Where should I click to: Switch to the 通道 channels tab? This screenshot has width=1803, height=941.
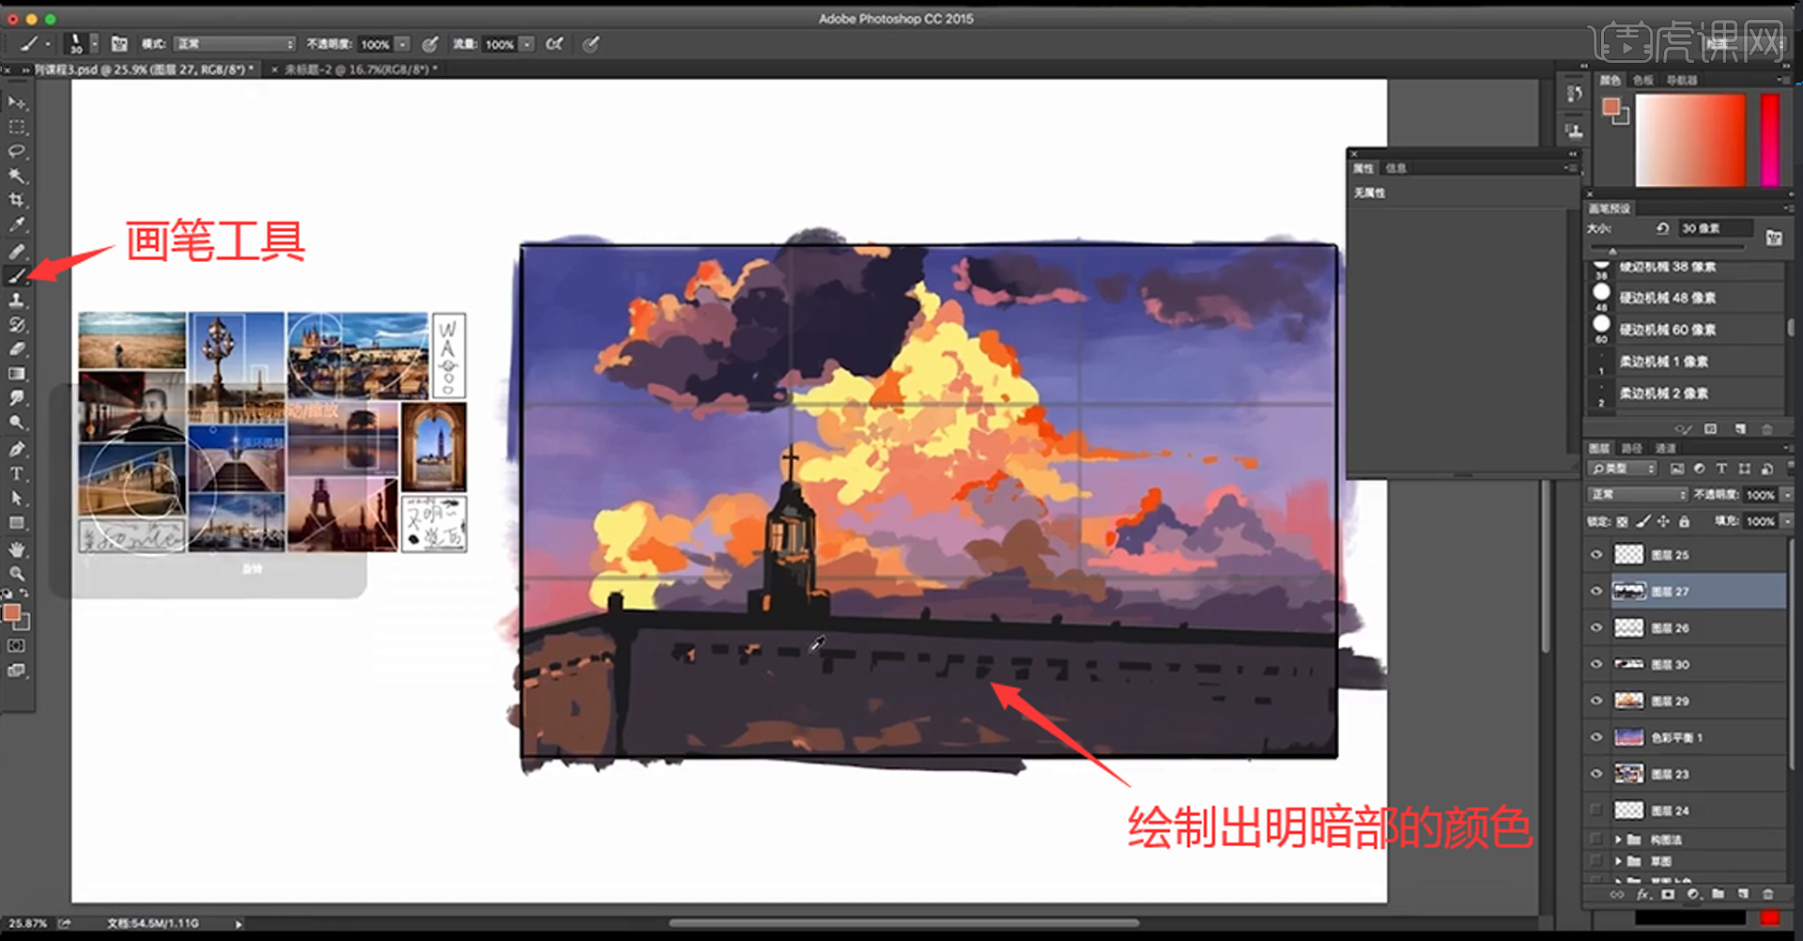tap(1665, 449)
